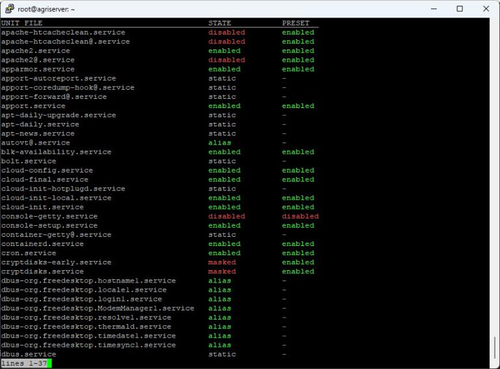The height and width of the screenshot is (369, 500).
Task: Close the root@agriserver terminal window
Action: (x=486, y=9)
